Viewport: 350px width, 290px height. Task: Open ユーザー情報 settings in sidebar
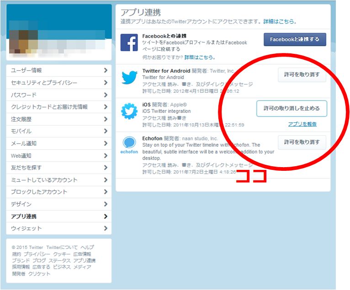pos(59,70)
